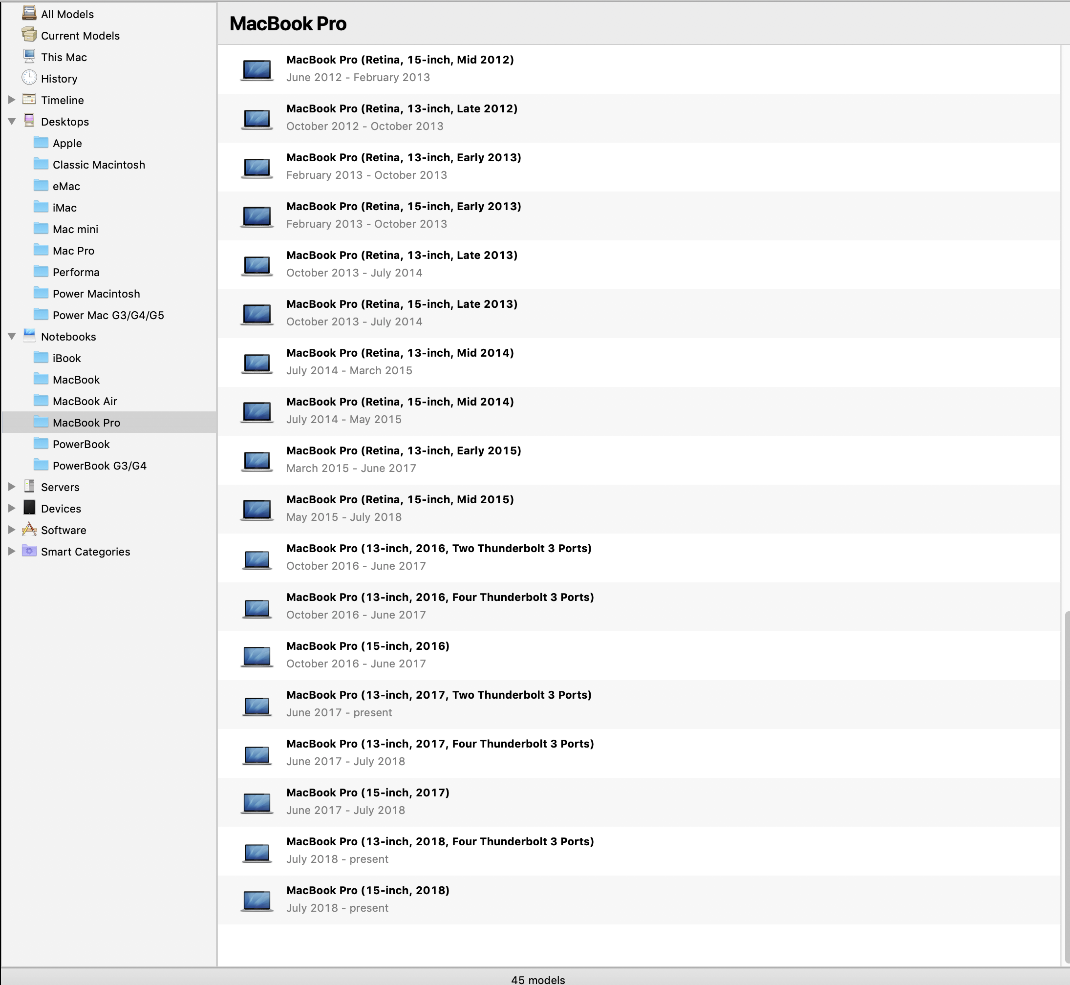1070x985 pixels.
Task: Select MacBook Pro (Retina, 15-inch, Mid 2014)
Action: pos(639,411)
